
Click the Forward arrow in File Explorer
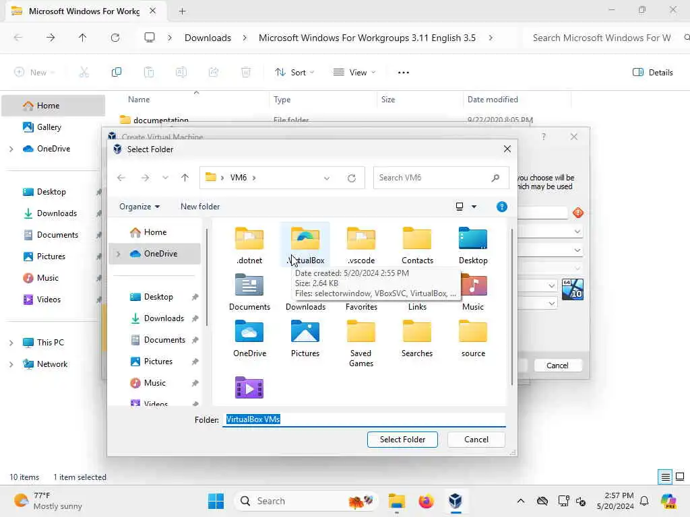pyautogui.click(x=51, y=38)
